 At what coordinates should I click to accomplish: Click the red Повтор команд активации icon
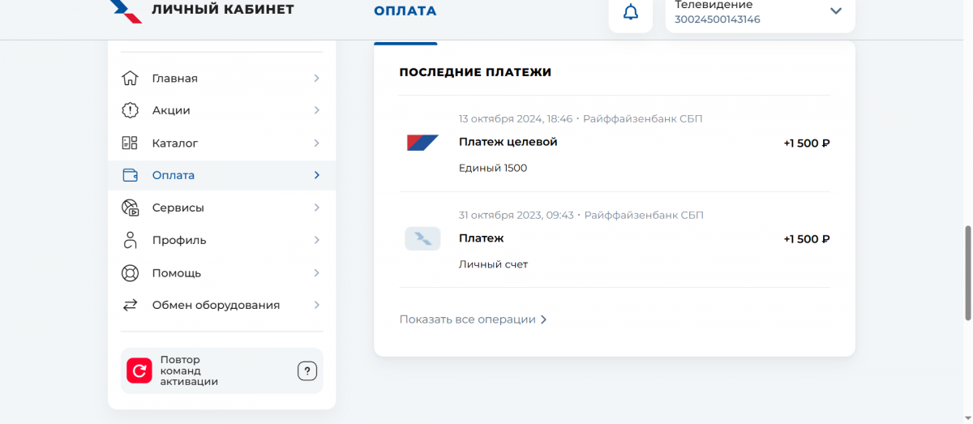tap(139, 370)
